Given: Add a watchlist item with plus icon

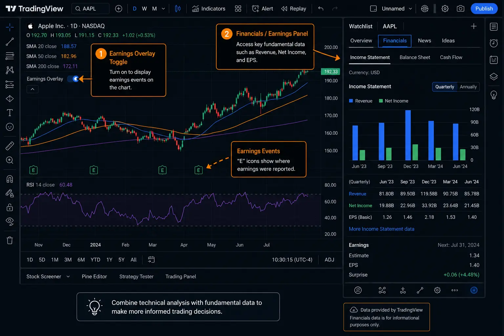Looking at the screenshot, I should pyautogui.click(x=473, y=26).
